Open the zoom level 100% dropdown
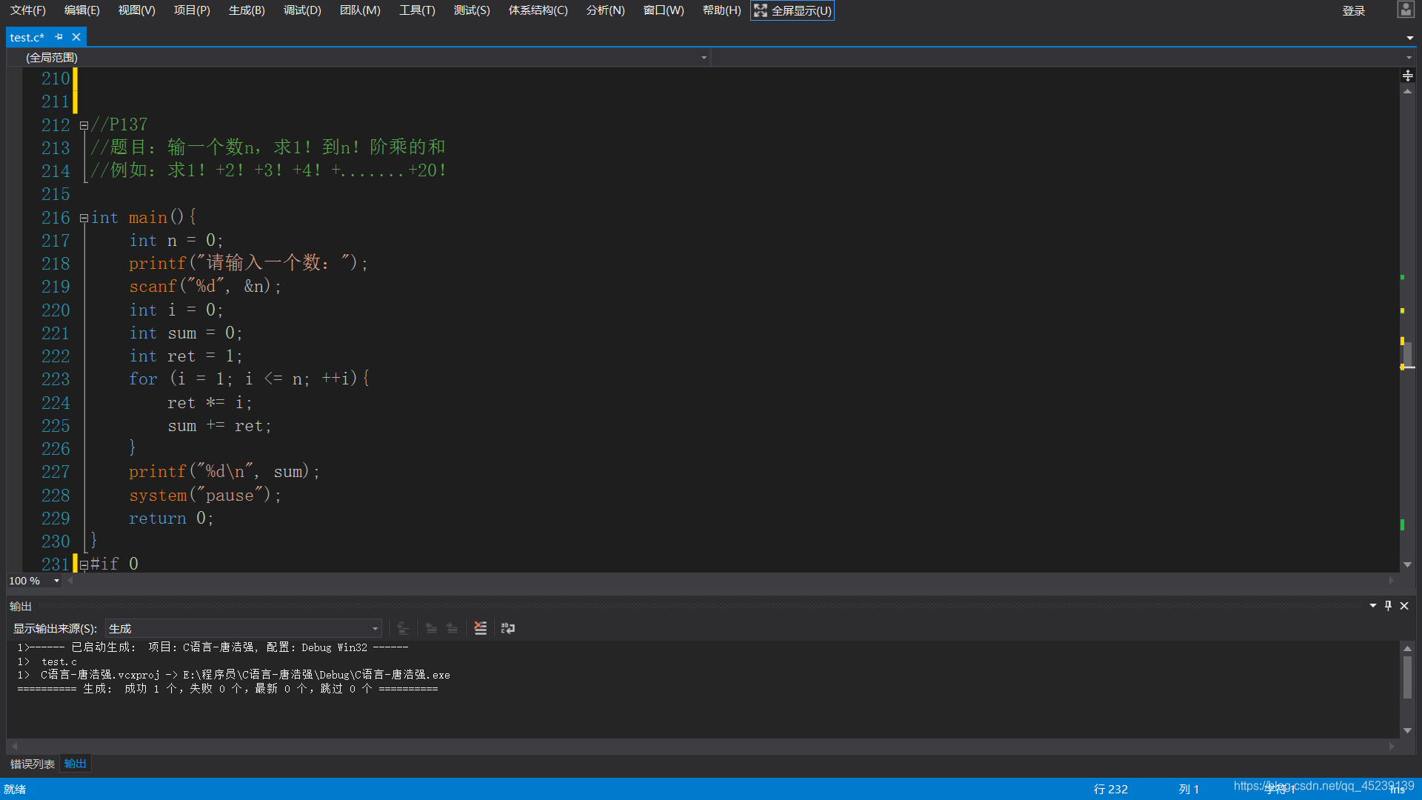The image size is (1422, 800). point(56,581)
